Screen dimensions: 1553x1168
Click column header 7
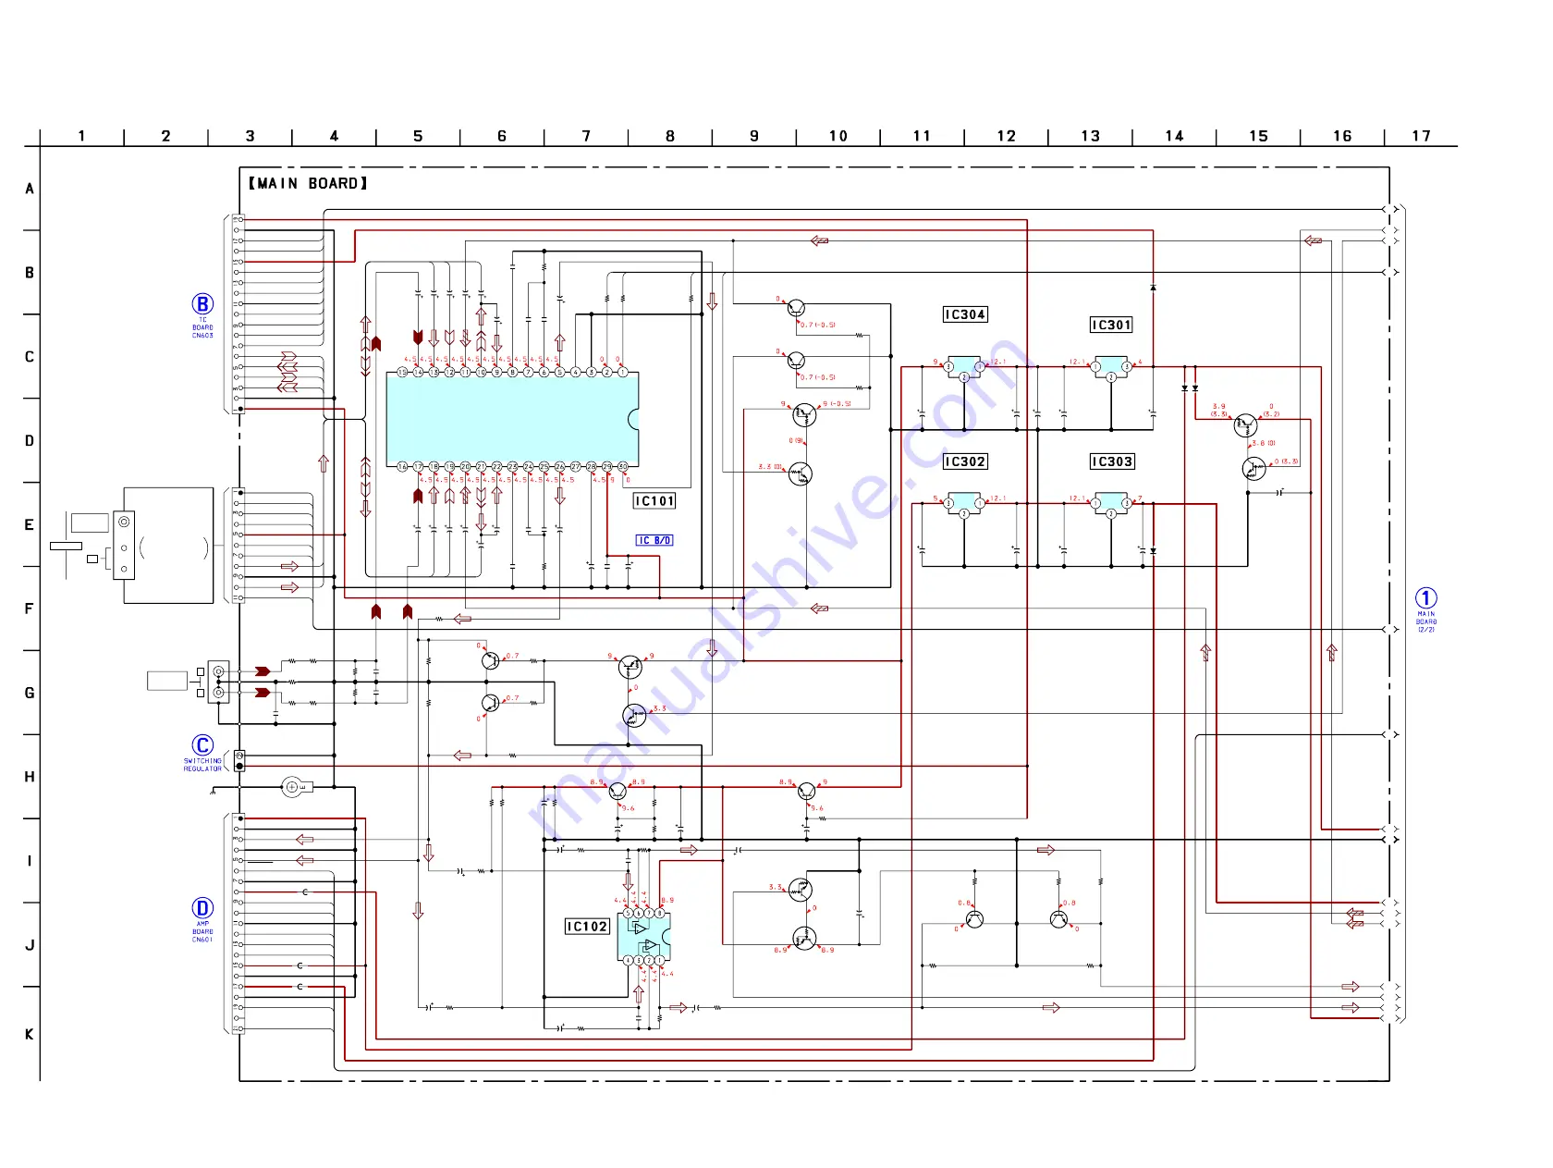click(x=586, y=136)
